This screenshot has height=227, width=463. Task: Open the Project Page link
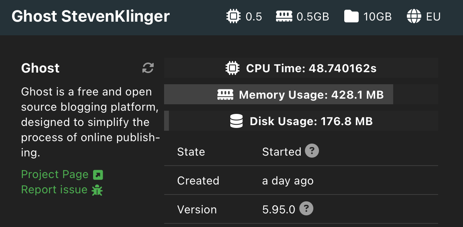tap(55, 174)
